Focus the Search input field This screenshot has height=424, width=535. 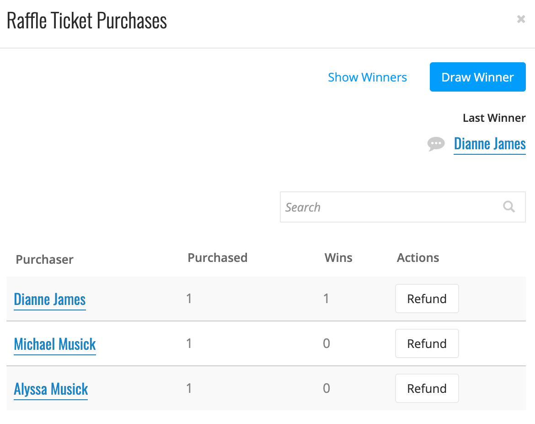[x=402, y=207]
